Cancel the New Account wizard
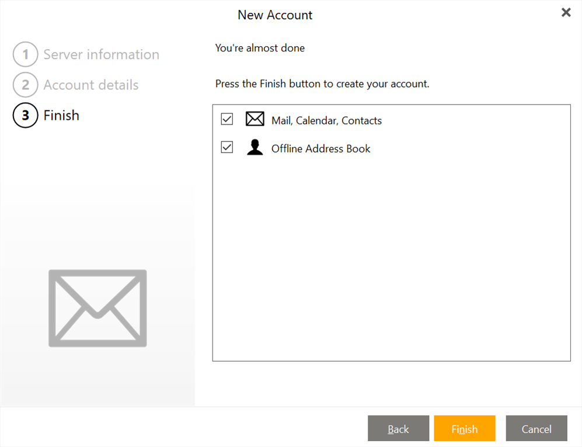The height and width of the screenshot is (447, 582). (x=536, y=428)
